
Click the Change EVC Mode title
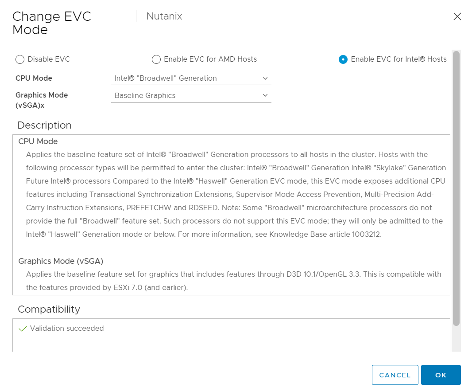51,23
